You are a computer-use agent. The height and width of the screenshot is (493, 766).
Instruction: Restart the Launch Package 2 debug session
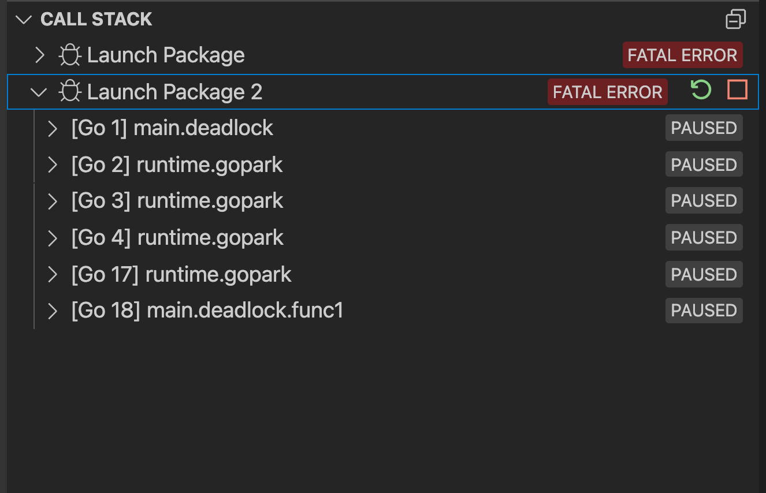point(701,90)
